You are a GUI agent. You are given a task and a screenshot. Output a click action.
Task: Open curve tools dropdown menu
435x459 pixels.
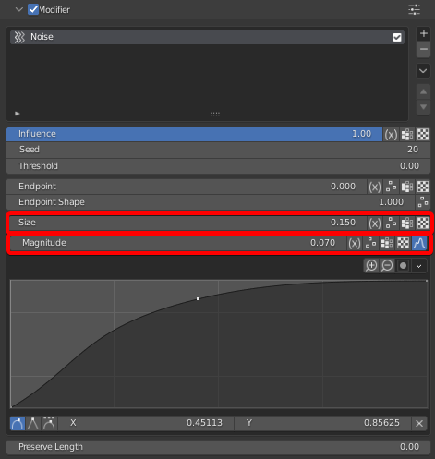coord(419,265)
